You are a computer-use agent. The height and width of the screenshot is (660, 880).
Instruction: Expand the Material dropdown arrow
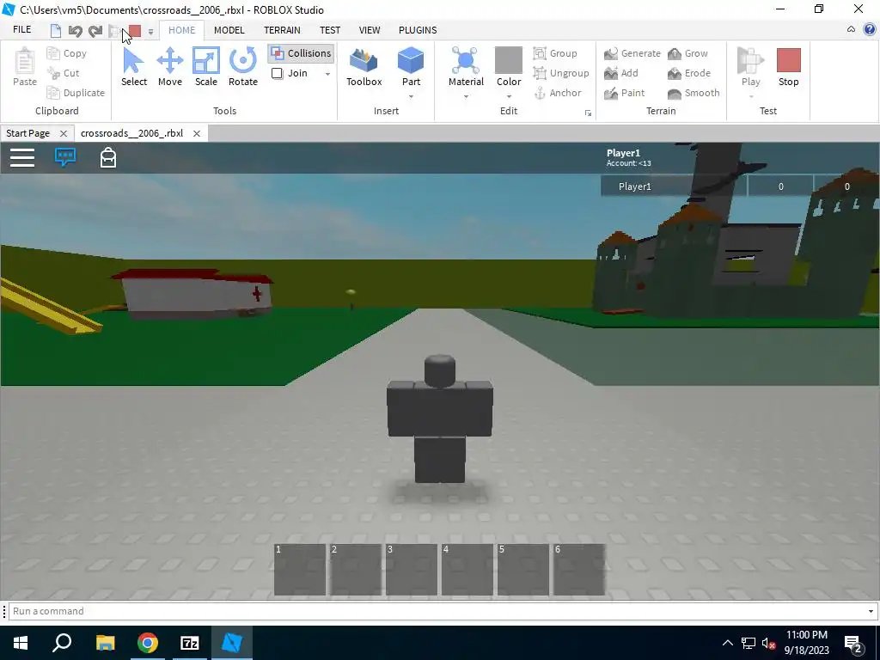pyautogui.click(x=466, y=96)
